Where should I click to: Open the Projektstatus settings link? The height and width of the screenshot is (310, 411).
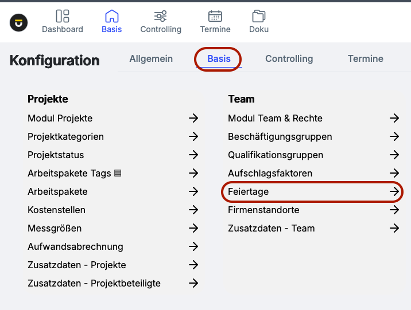tap(56, 155)
